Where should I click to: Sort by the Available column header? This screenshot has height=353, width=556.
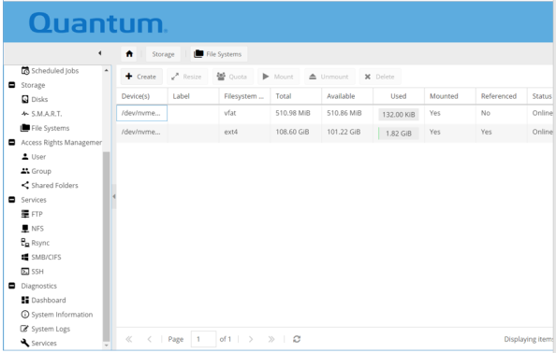[347, 96]
